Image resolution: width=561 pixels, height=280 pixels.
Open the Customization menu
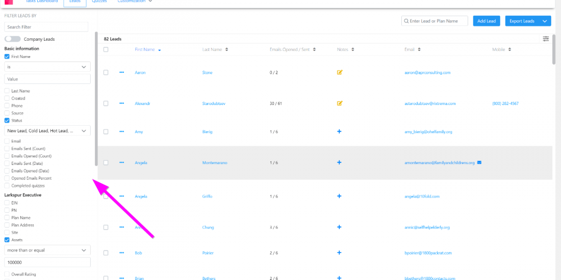[x=135, y=2]
